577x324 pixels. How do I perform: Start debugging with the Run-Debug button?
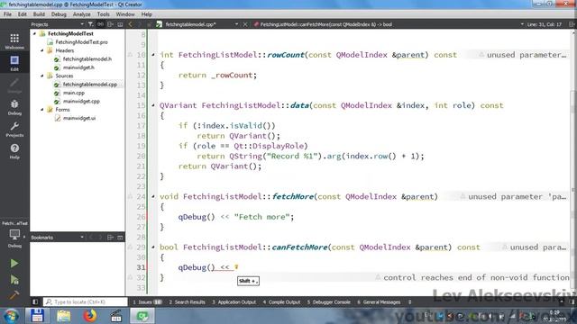[x=14, y=280]
